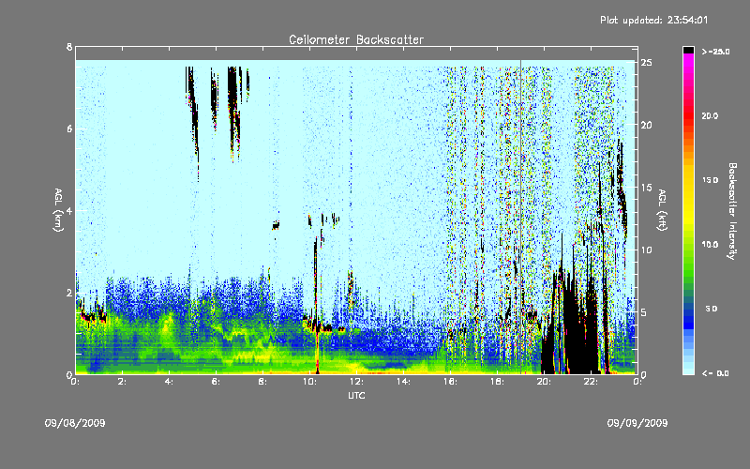Click the '10.0' colorbar tick label
Screen dimensions: 750x469
(x=710, y=245)
